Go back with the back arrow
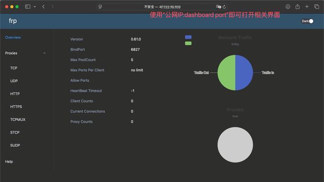The width and height of the screenshot is (324, 182). pos(43,7)
